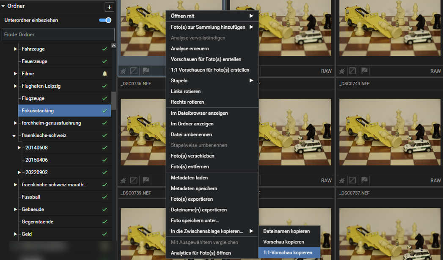The height and width of the screenshot is (260, 443).
Task: Click the green checkmark beside Gegenstaende
Action: tap(105, 222)
